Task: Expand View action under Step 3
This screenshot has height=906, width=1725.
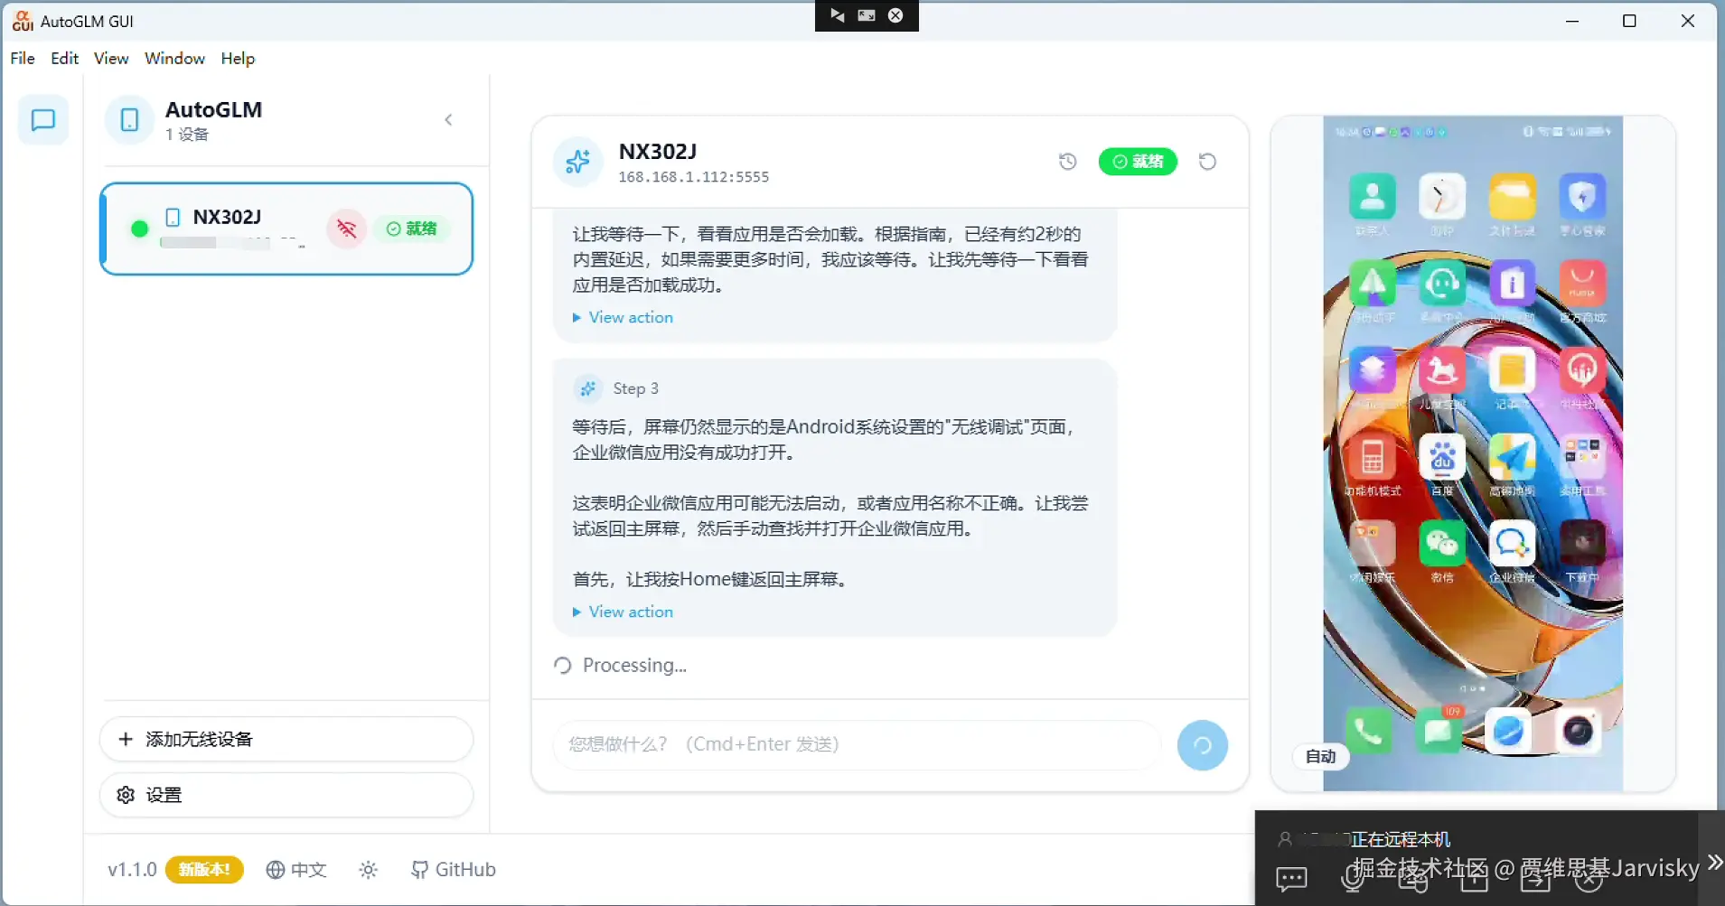Action: coord(623,612)
